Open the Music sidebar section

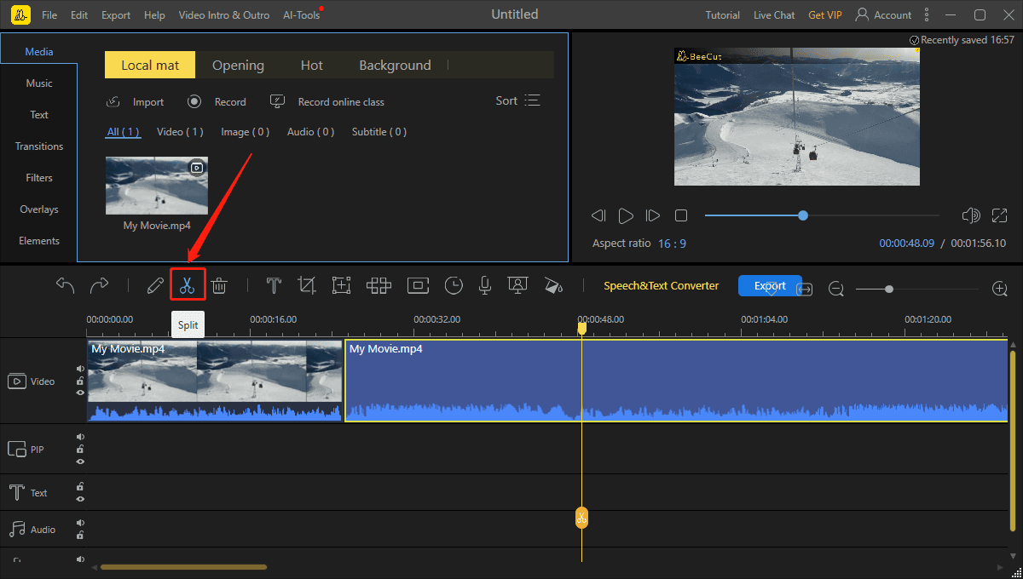point(39,83)
